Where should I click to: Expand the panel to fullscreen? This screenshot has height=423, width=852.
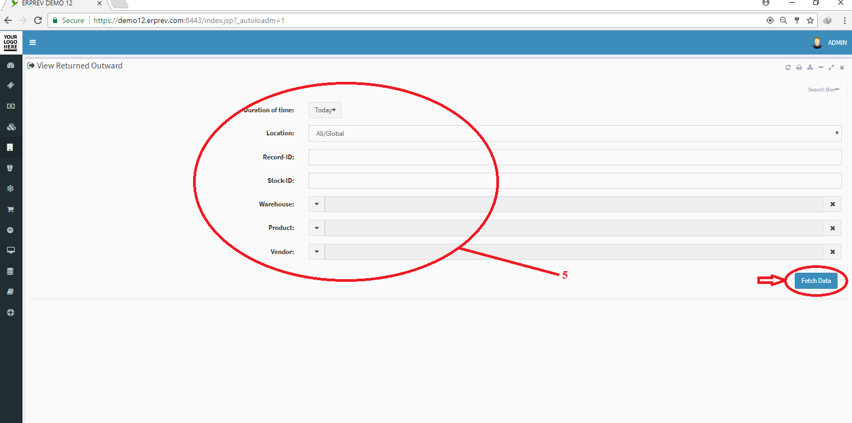point(831,67)
